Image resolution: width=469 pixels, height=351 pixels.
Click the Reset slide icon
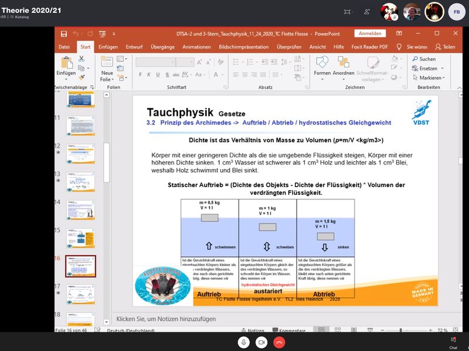pyautogui.click(x=120, y=68)
